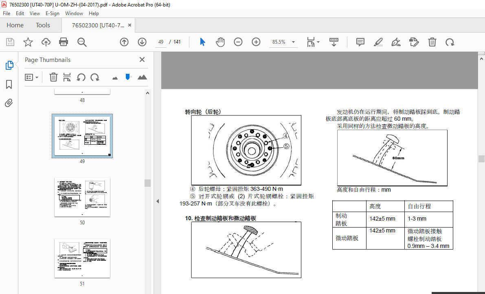Open the Help menu

[94, 13]
